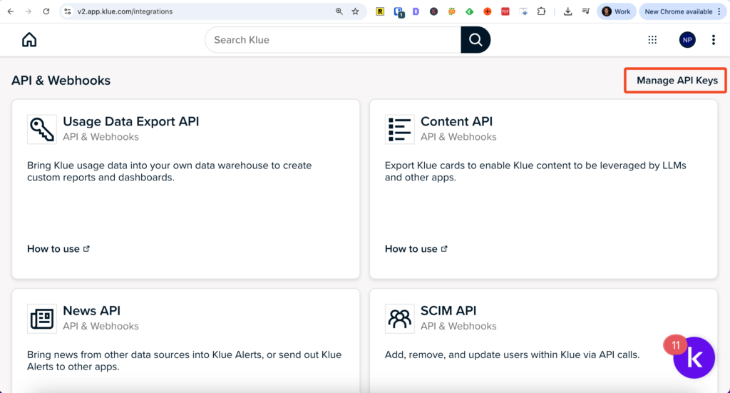Click the Klue home icon
730x393 pixels.
point(29,39)
